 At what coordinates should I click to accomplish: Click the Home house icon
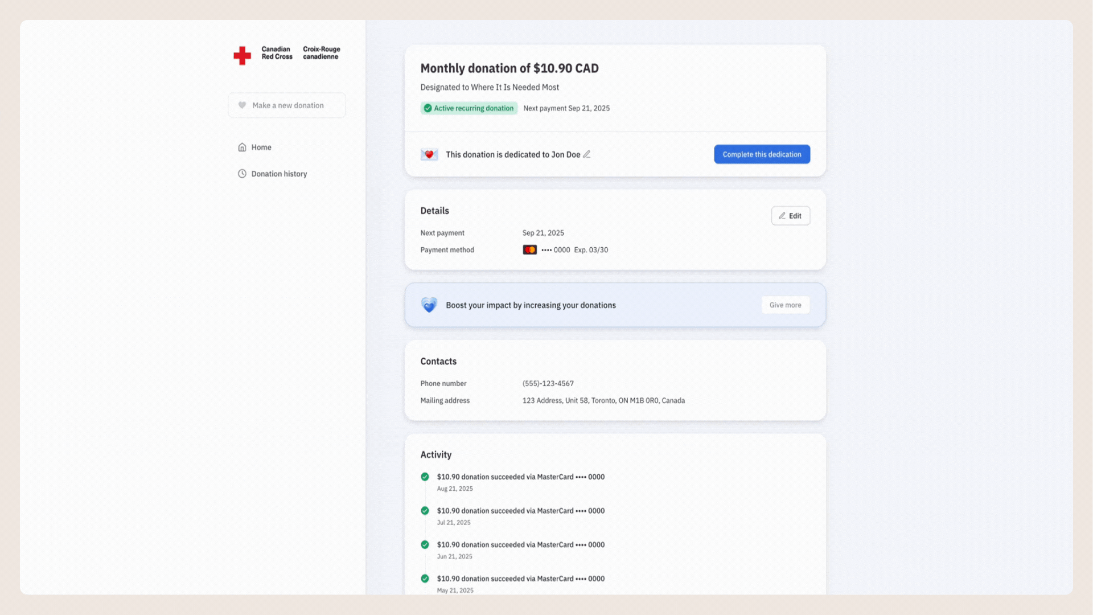click(242, 147)
